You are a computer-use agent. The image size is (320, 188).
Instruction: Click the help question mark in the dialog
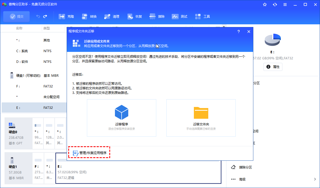coord(238,32)
